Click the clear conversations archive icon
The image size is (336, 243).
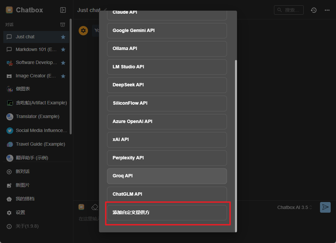[63, 25]
